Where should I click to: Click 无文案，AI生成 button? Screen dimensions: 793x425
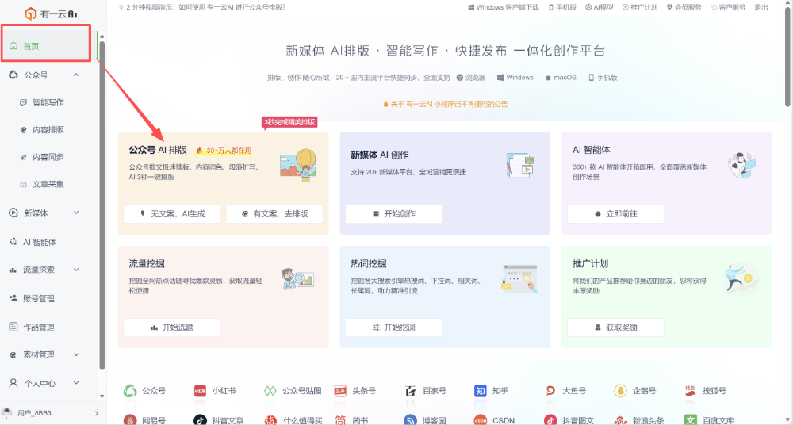pyautogui.click(x=172, y=213)
